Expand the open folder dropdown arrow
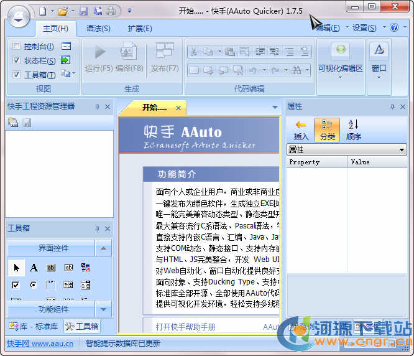The image size is (414, 356). [73, 11]
